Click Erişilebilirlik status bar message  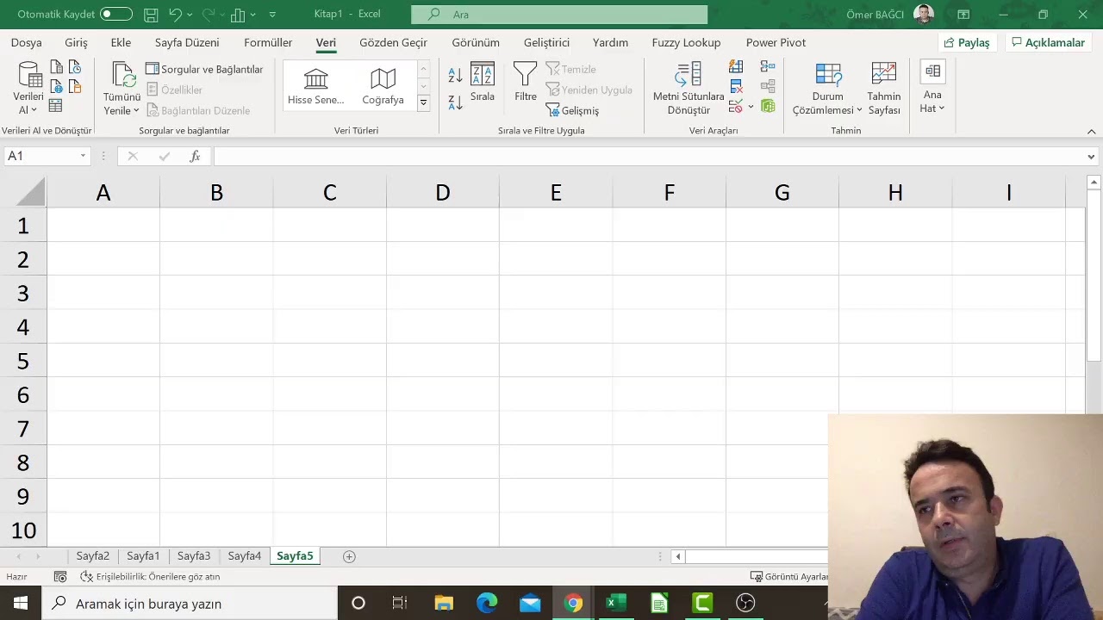150,577
